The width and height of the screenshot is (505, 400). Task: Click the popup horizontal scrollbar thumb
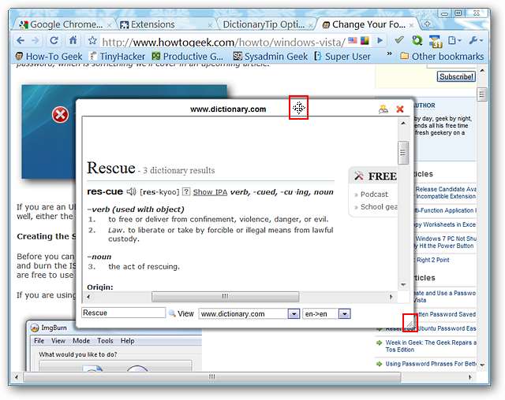click(x=225, y=297)
